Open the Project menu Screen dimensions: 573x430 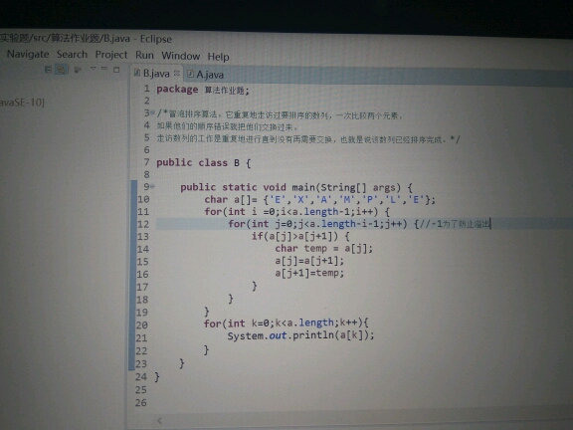[x=111, y=55]
